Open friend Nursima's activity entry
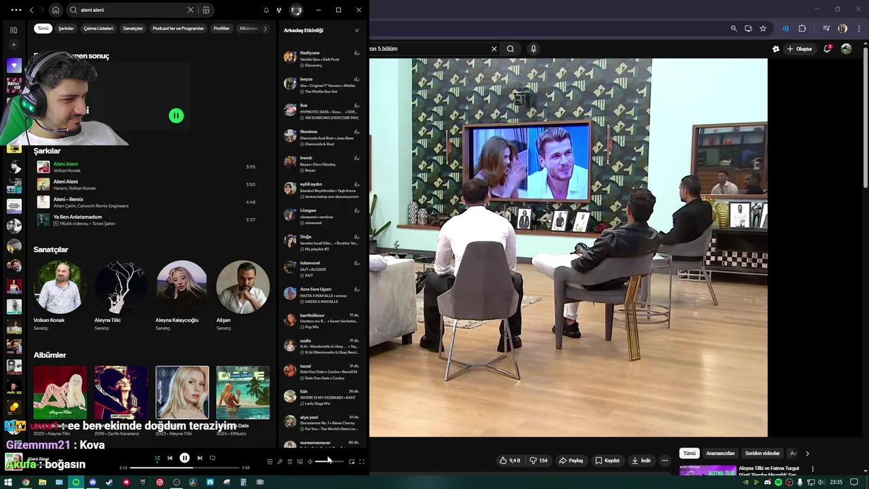 (x=322, y=137)
